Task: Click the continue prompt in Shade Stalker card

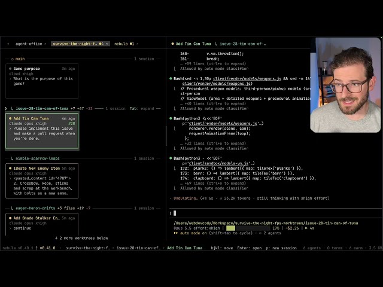Action: point(22,228)
